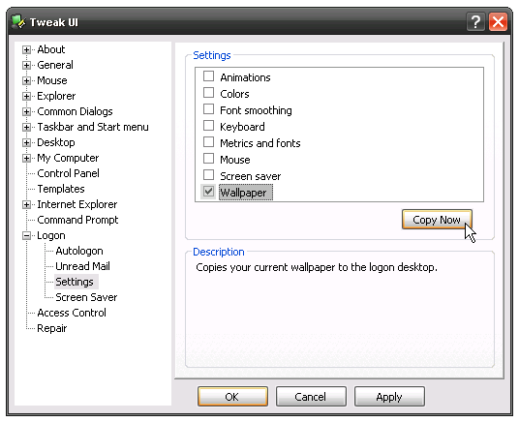519x422 pixels.
Task: Expand the Common Dialogs node
Action: [26, 112]
